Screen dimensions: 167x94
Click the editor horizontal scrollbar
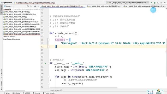click(83, 88)
